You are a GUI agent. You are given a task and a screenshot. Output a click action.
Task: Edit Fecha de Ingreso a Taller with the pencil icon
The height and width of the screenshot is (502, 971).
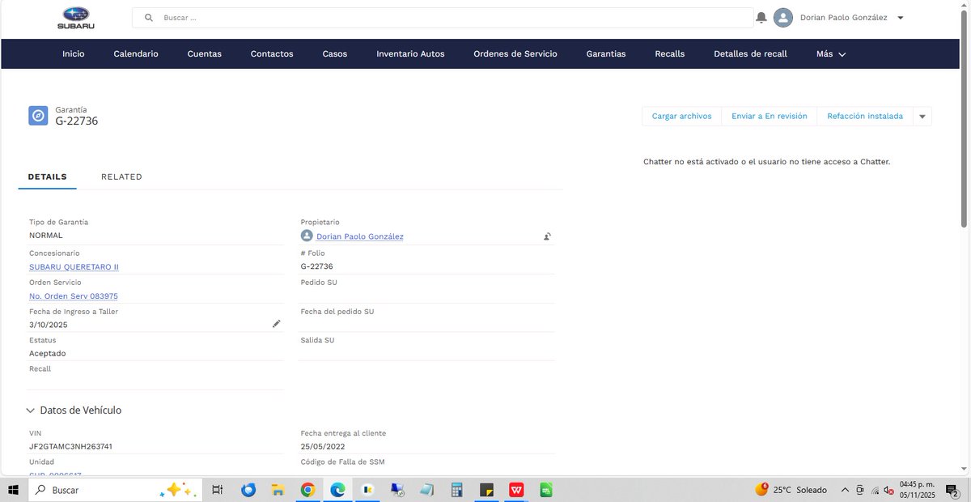(x=277, y=324)
